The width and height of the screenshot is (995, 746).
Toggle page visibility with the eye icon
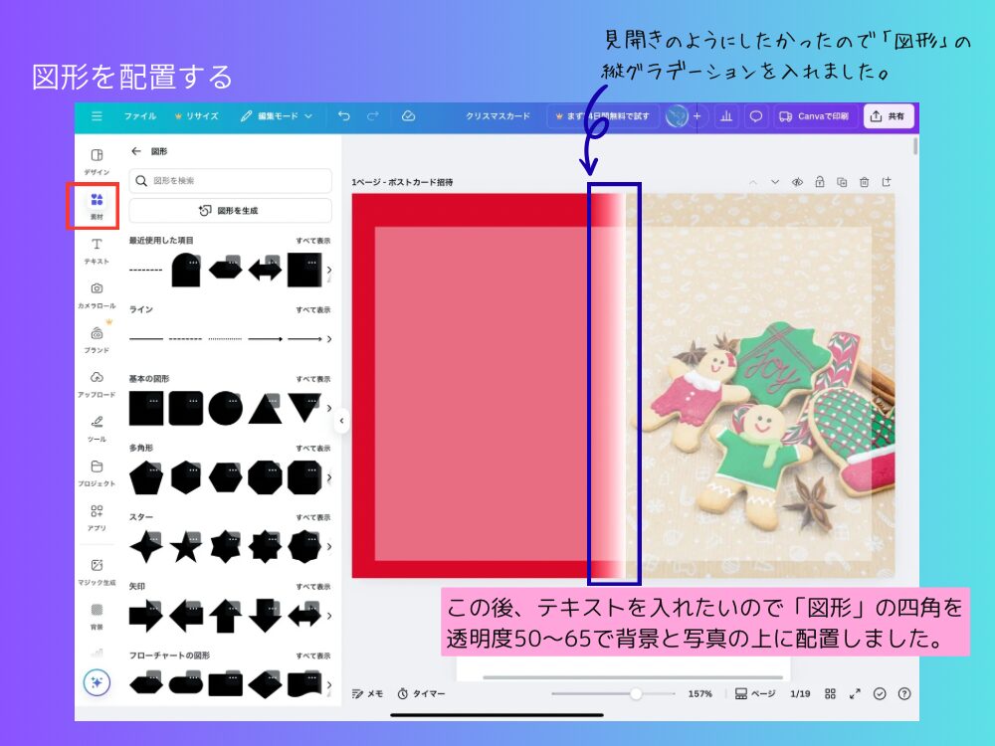pos(797,182)
